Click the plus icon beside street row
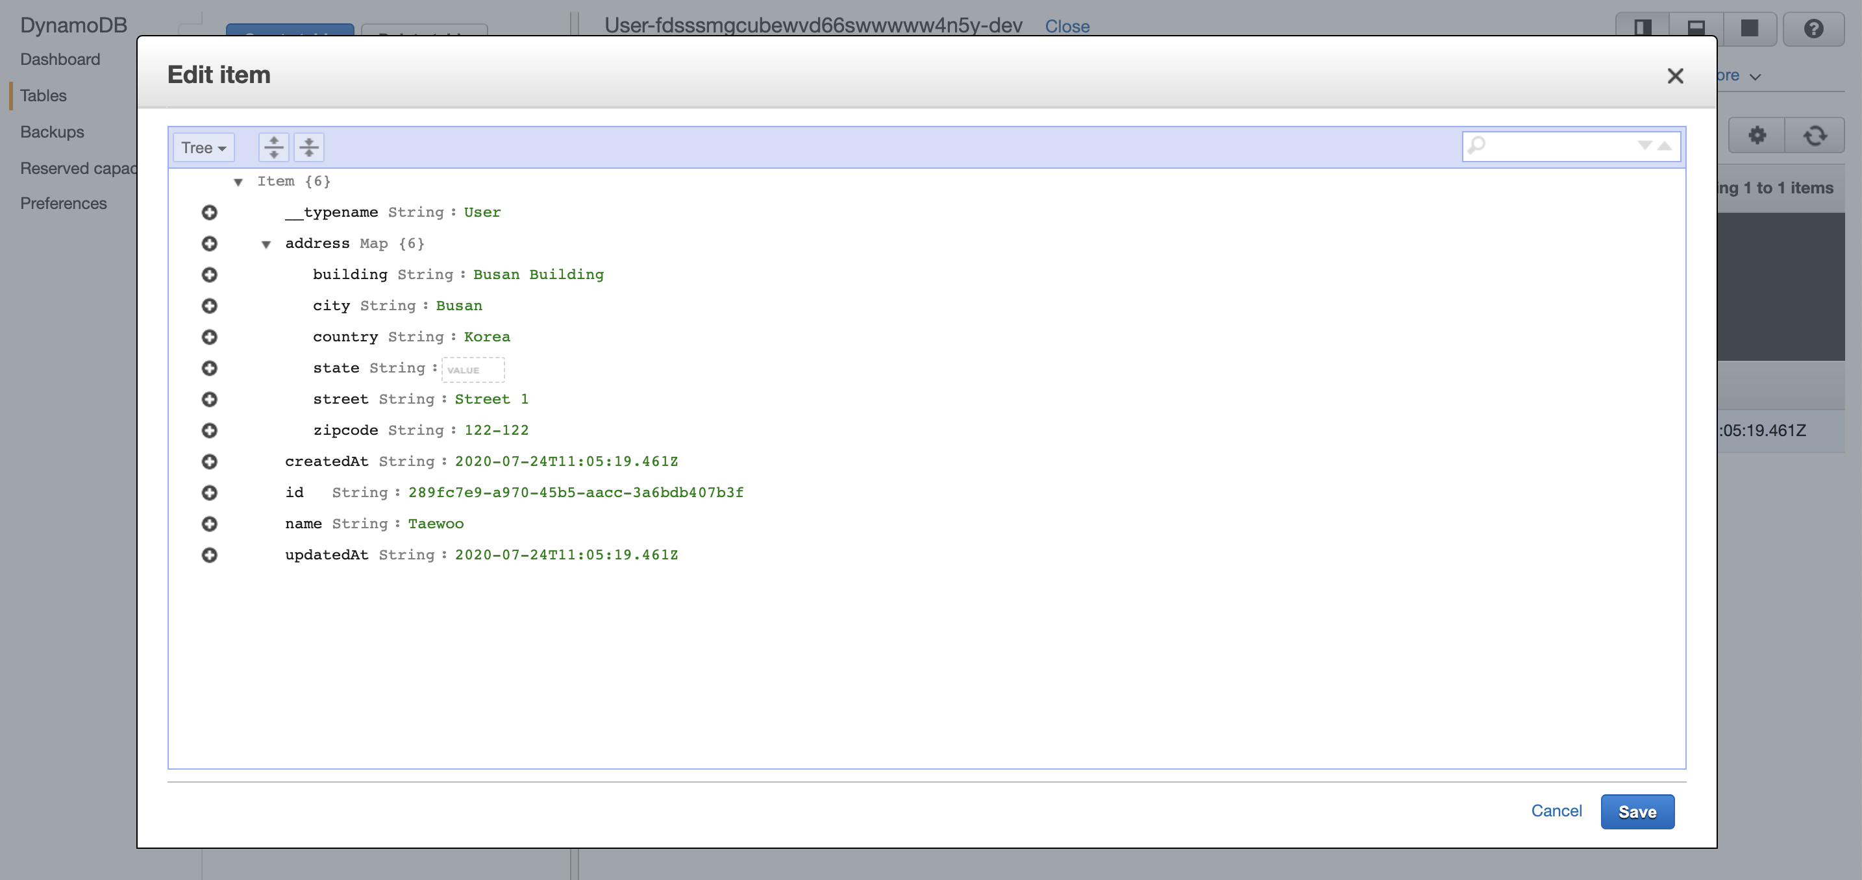Image resolution: width=1862 pixels, height=880 pixels. 210,400
